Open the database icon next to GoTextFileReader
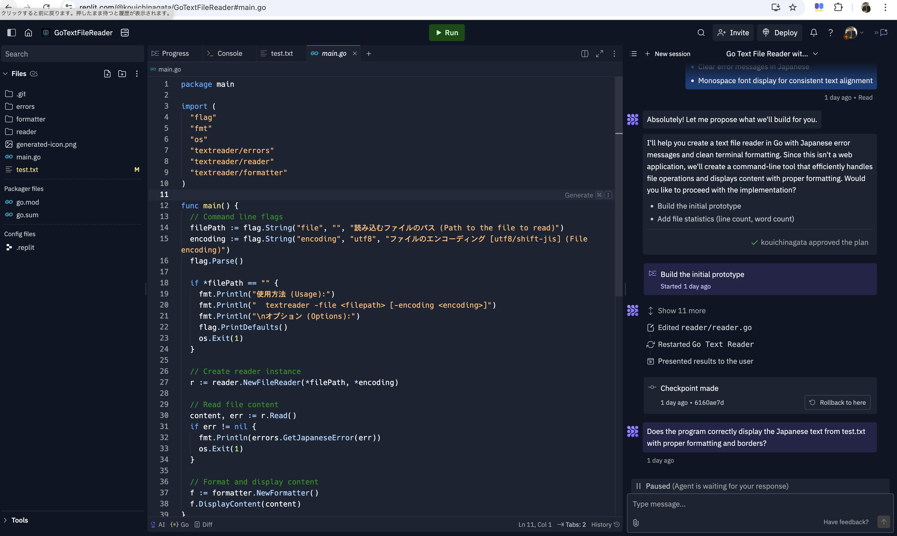This screenshot has height=536, width=897. click(125, 33)
